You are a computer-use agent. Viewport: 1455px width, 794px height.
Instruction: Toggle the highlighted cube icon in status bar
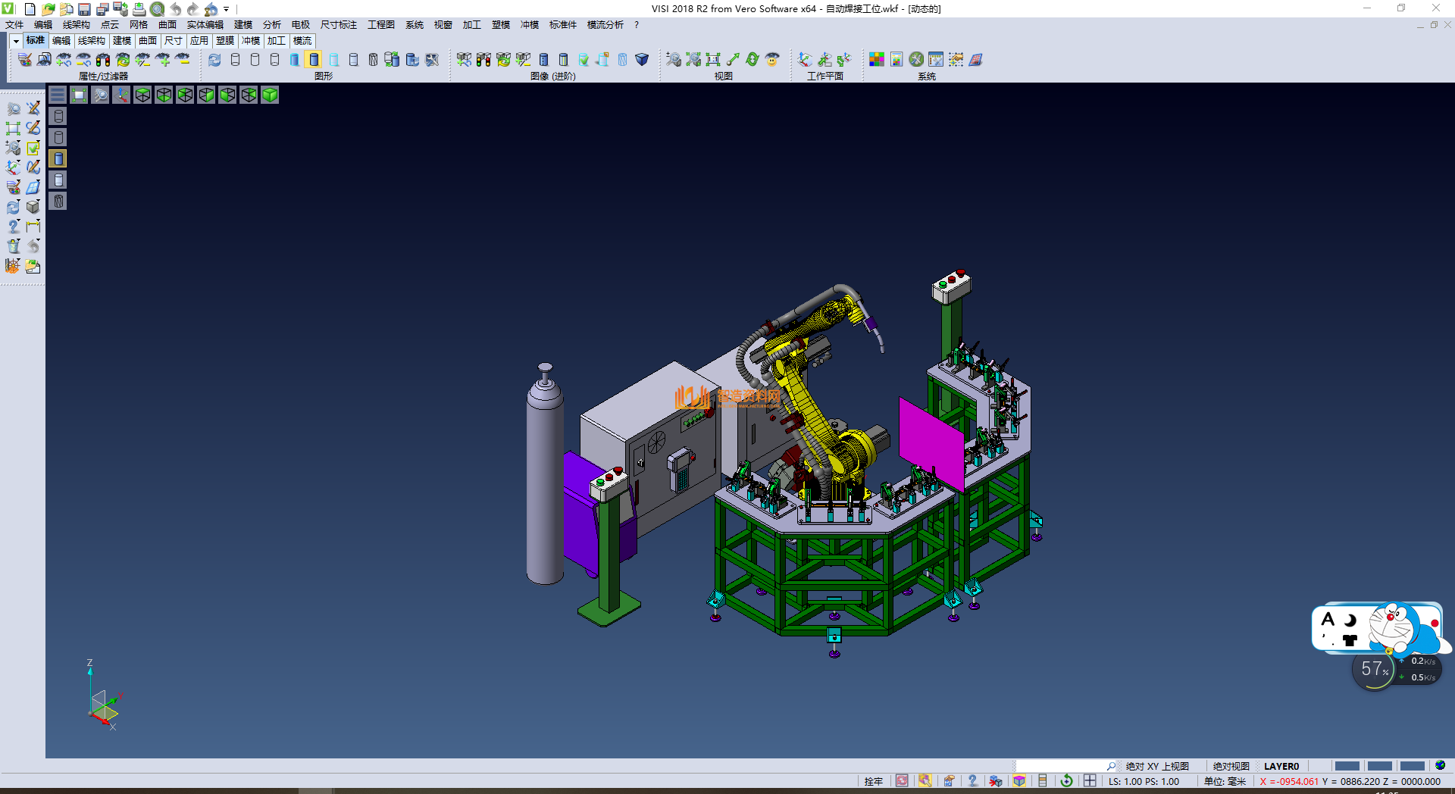pos(1019,781)
